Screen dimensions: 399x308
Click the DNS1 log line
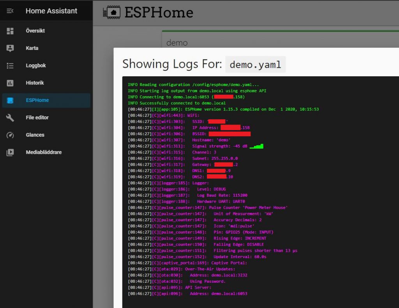(179, 171)
